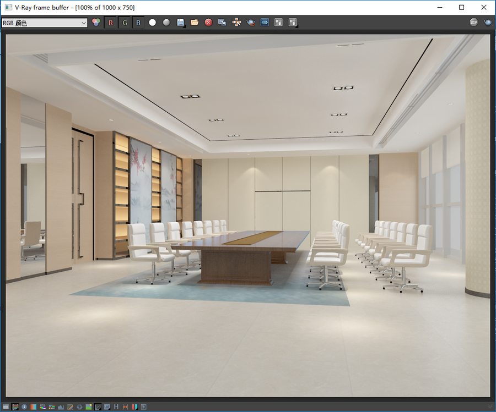Show the pixel information icon in bottom bar
The image size is (496, 412).
coord(24,407)
